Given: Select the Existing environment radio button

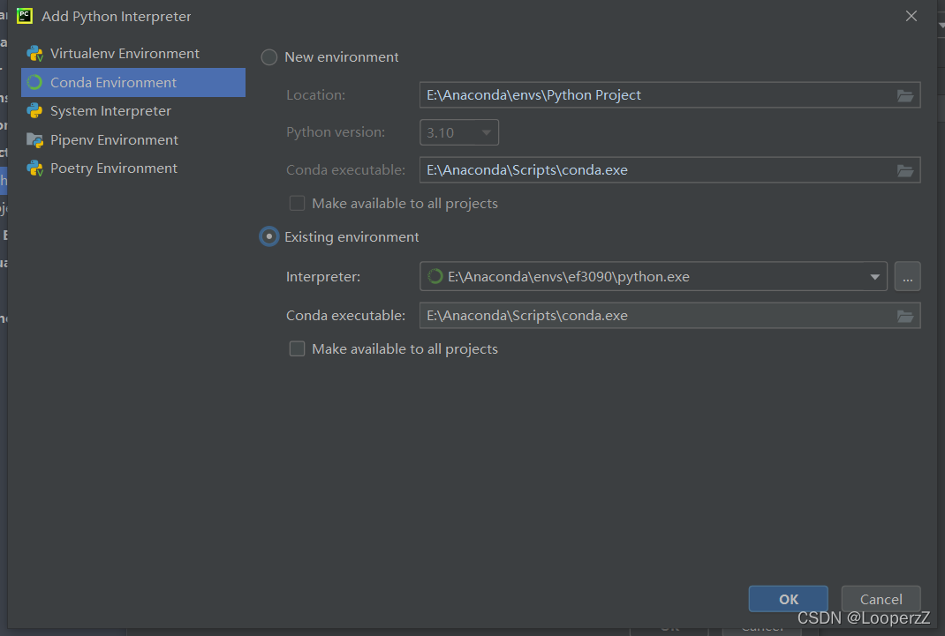Looking at the screenshot, I should click(x=268, y=236).
